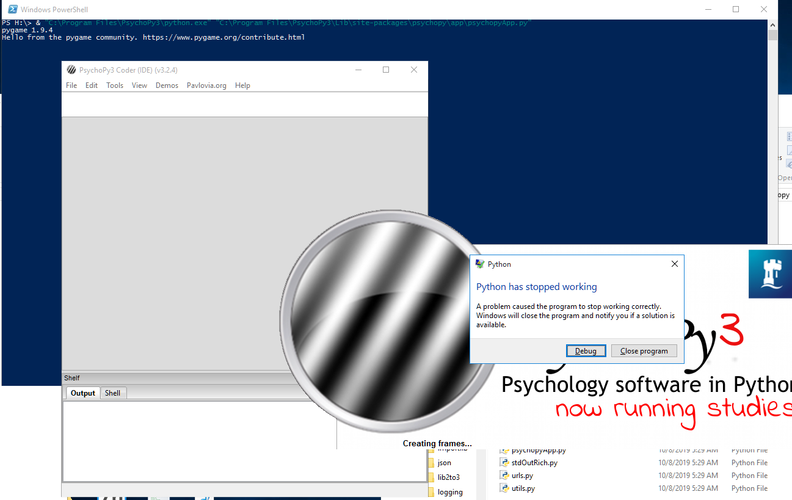Screen dimensions: 792x500
Task: Switch to the Shell tab
Action: 113,393
